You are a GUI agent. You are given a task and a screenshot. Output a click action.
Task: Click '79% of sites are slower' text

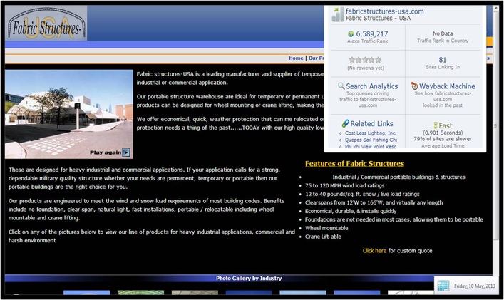click(x=443, y=139)
